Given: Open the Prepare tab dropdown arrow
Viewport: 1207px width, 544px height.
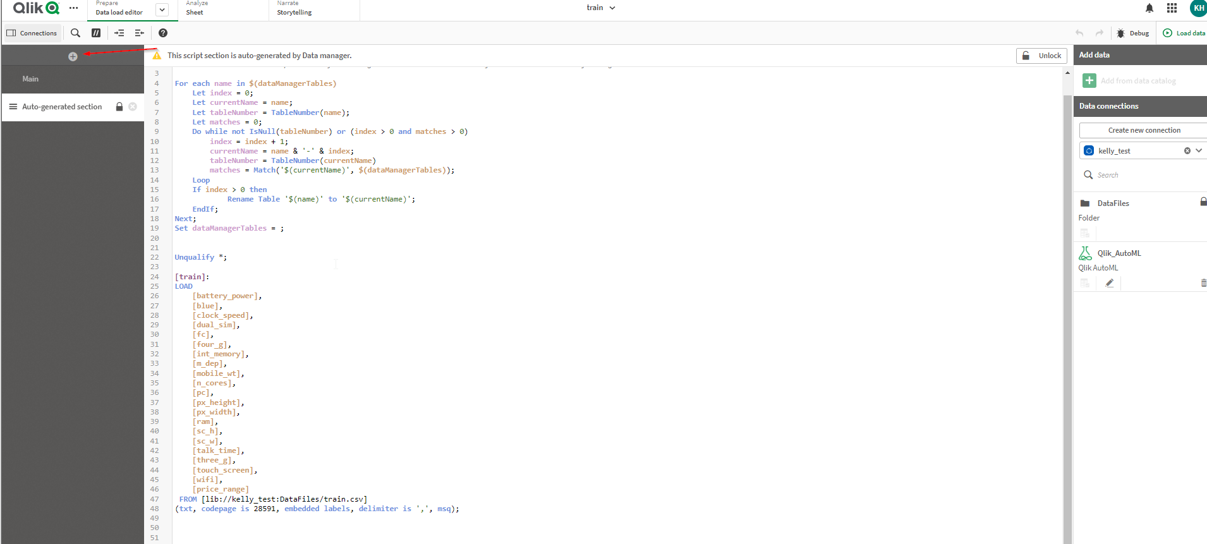Looking at the screenshot, I should [162, 9].
